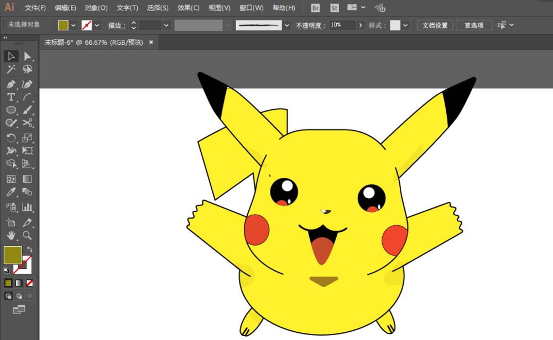The width and height of the screenshot is (553, 340).
Task: Expand the brush definition dropdown
Action: coord(286,25)
